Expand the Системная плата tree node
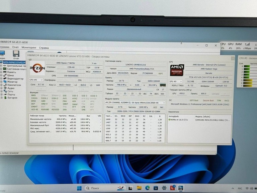Viewport: 257px width, 193px height. (x=1, y=69)
